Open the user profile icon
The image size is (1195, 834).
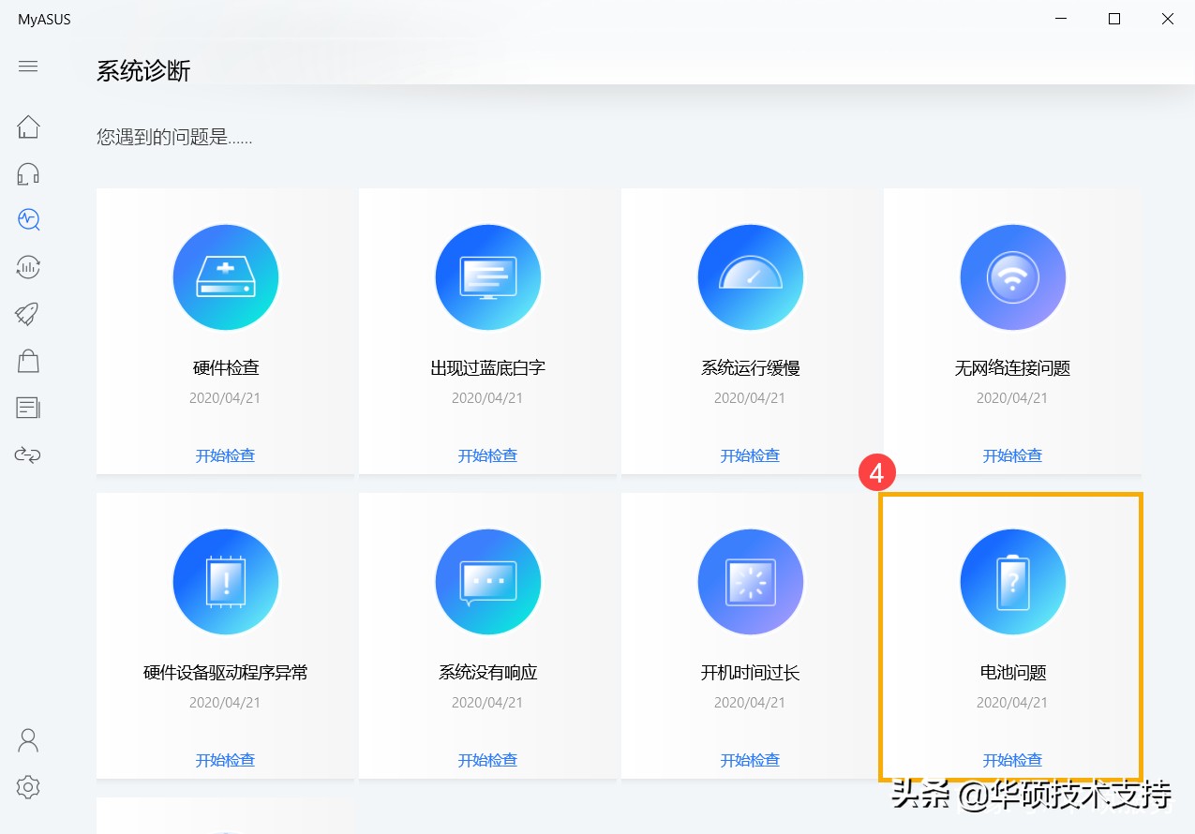point(27,740)
